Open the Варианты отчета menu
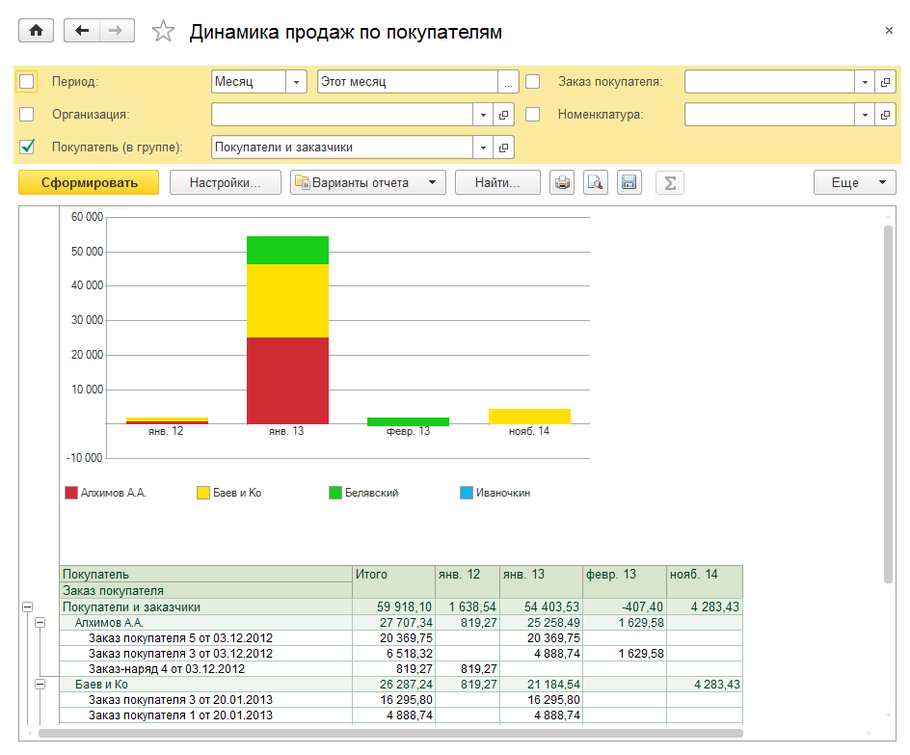 [x=368, y=182]
